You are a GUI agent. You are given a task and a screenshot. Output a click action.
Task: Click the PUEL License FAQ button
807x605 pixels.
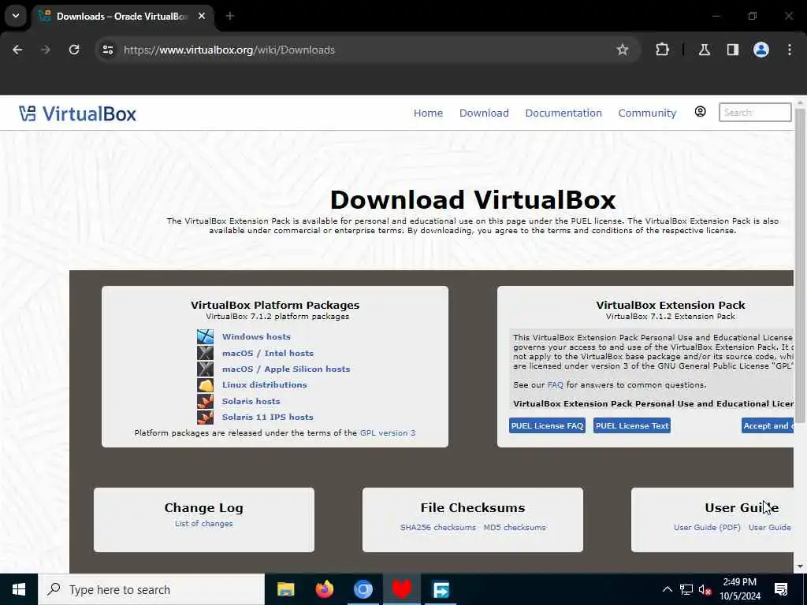(x=547, y=425)
